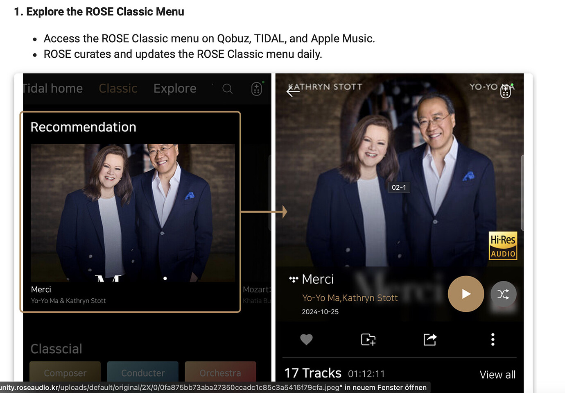Image resolution: width=565 pixels, height=393 pixels.
Task: Click artist link Yo-Yo Ma,Kathryn Stott
Action: pos(350,298)
